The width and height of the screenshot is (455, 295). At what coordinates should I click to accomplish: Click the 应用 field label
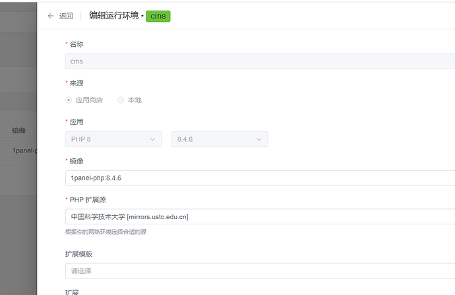tap(76, 122)
